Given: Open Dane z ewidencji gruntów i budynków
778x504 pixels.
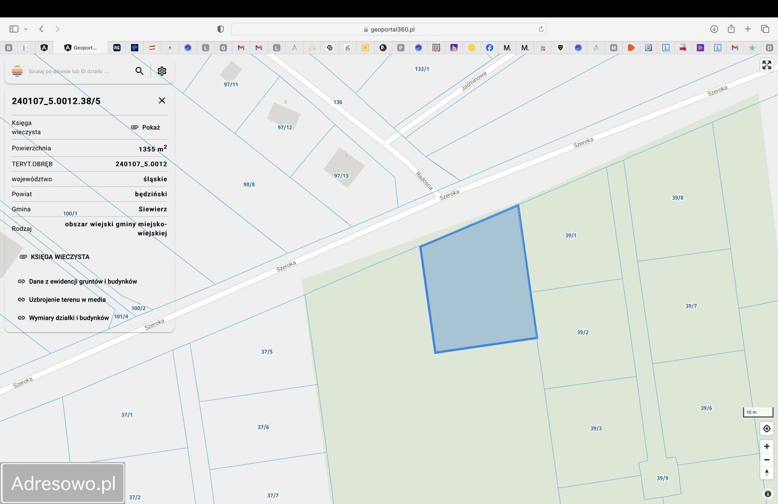Looking at the screenshot, I should click(x=83, y=281).
